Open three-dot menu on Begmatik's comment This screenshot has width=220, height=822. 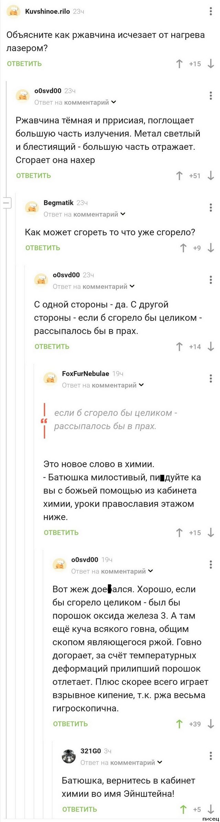coord(211,207)
